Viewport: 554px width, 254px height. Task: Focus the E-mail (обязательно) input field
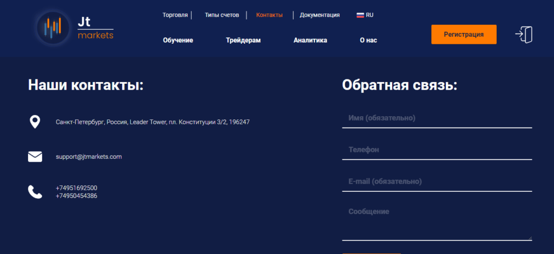(x=437, y=182)
